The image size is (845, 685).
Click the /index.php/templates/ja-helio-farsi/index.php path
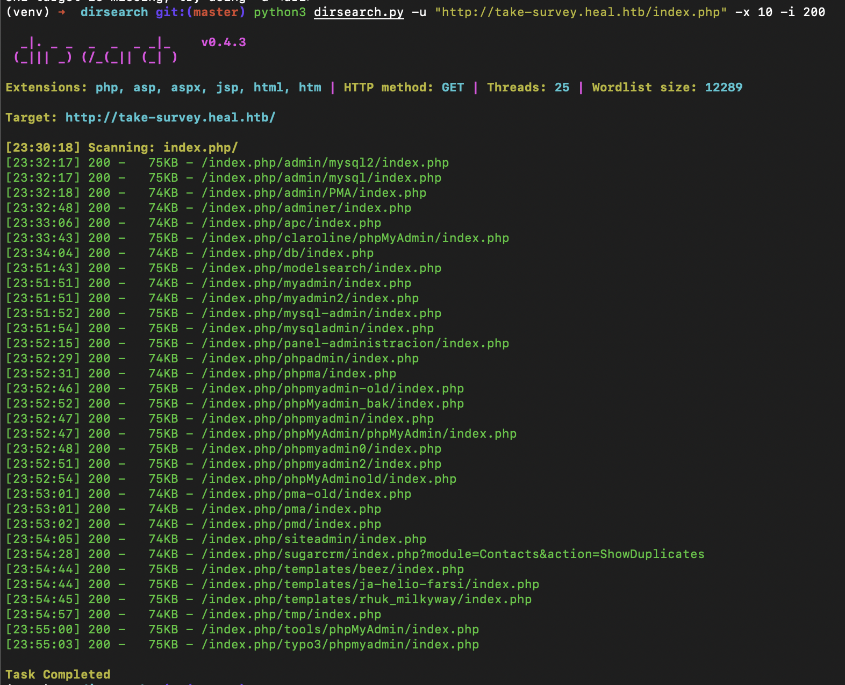(370, 584)
